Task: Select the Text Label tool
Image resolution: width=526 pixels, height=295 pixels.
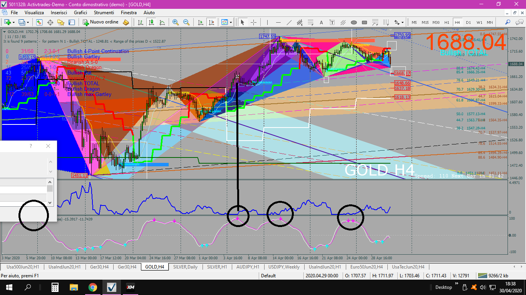Action: coord(332,22)
